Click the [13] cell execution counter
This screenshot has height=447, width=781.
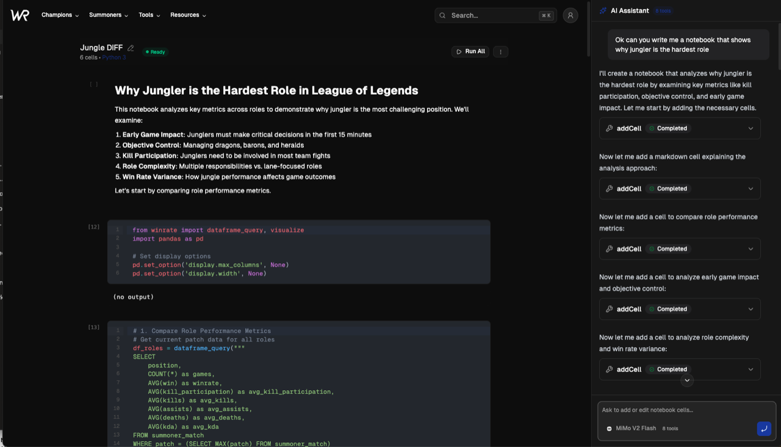pos(94,327)
